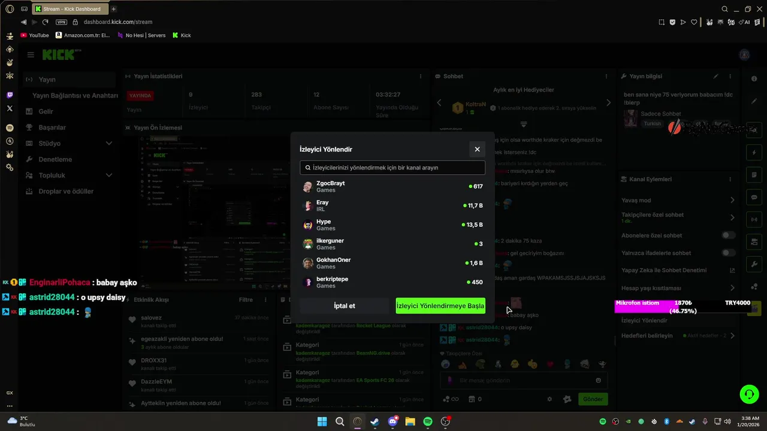This screenshot has width=767, height=431.
Task: Click the green support chat bubble
Action: pyautogui.click(x=749, y=394)
